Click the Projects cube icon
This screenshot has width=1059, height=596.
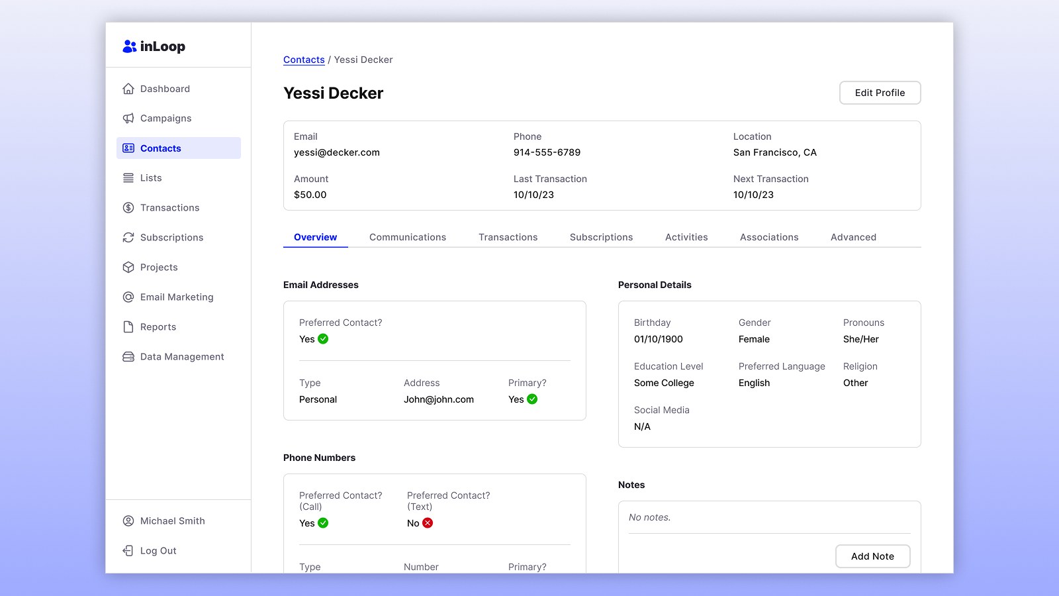point(128,268)
